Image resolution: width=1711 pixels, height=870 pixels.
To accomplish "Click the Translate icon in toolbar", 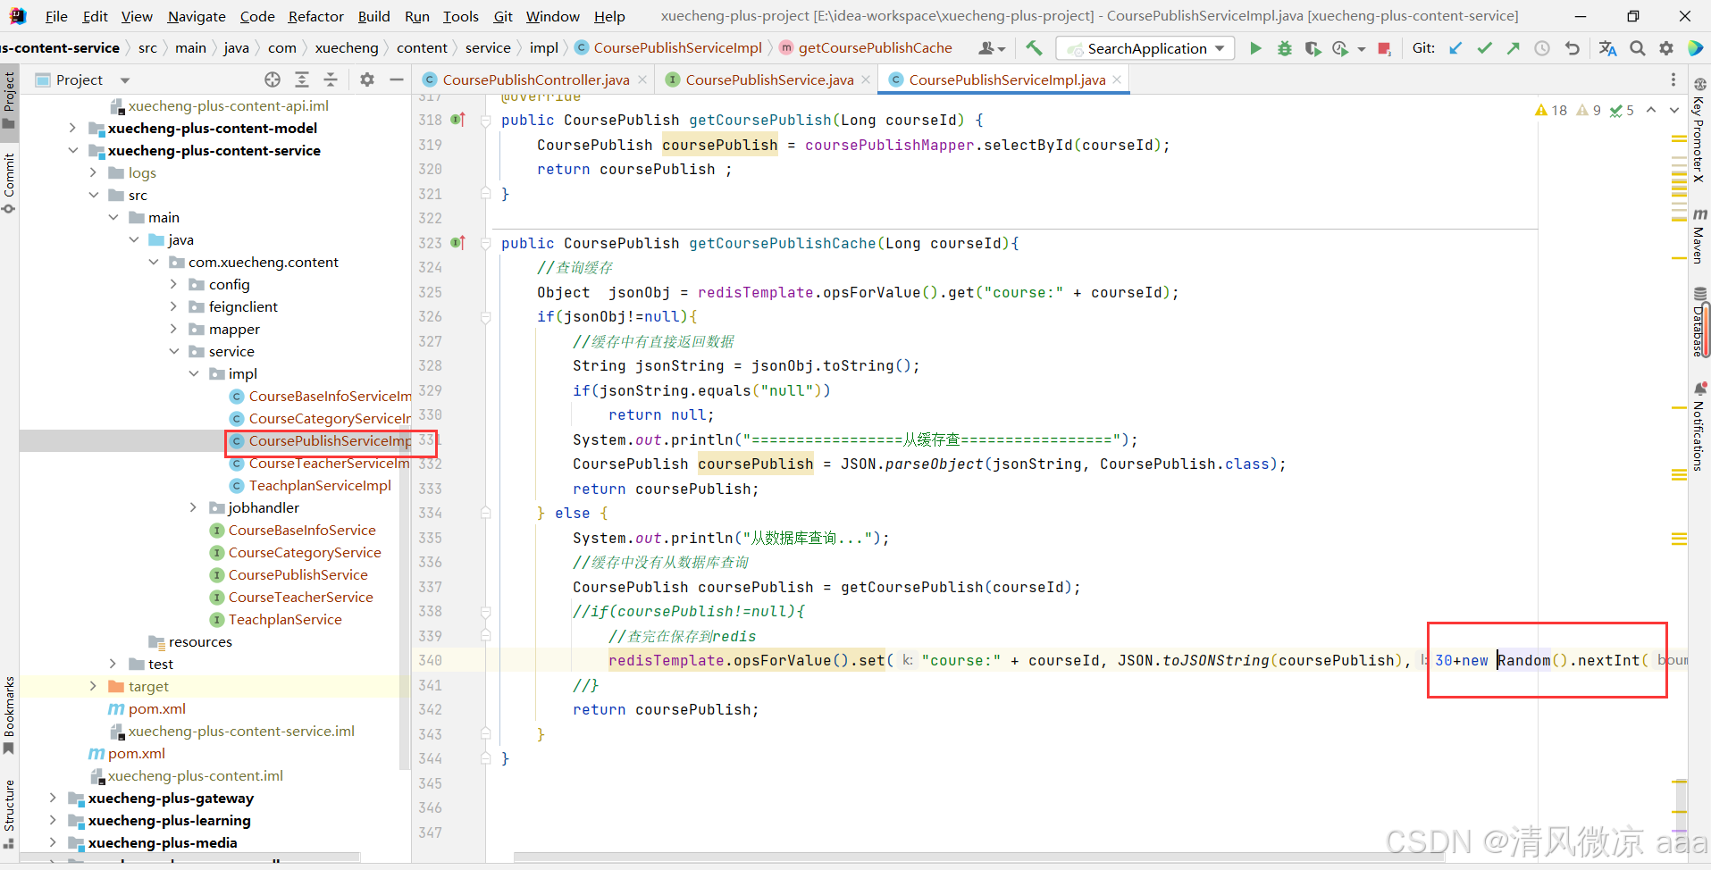I will [1607, 48].
